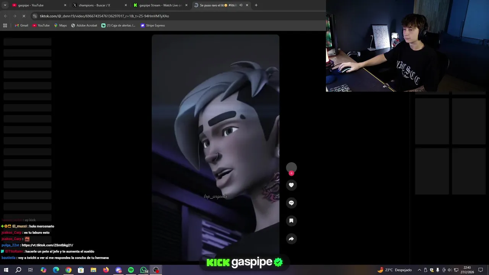Open the Gmail bookmark
This screenshot has width=489, height=275.
[21, 26]
